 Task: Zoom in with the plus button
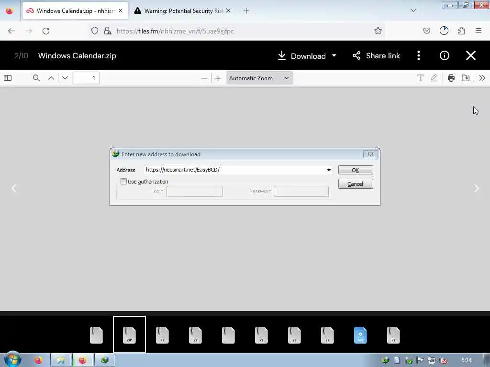218,78
